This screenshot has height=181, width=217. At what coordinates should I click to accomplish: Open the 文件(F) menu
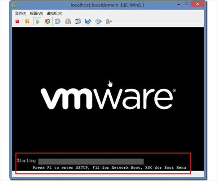point(21,13)
